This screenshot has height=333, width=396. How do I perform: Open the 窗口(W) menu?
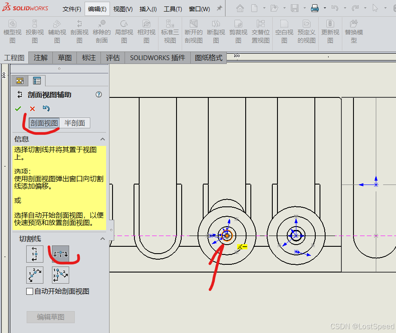(199, 9)
